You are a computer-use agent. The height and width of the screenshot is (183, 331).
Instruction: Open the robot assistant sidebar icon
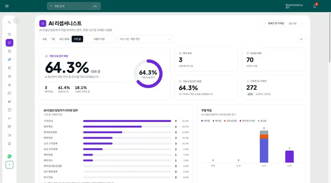pyautogui.click(x=9, y=76)
